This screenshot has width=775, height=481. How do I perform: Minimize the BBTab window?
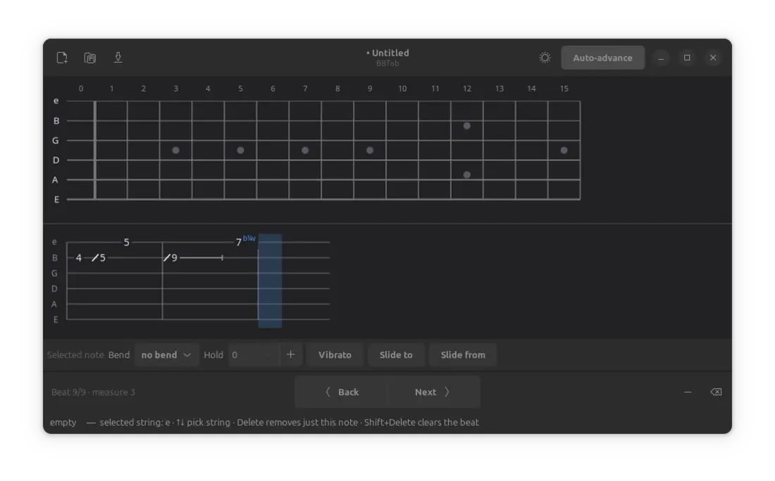pos(661,58)
